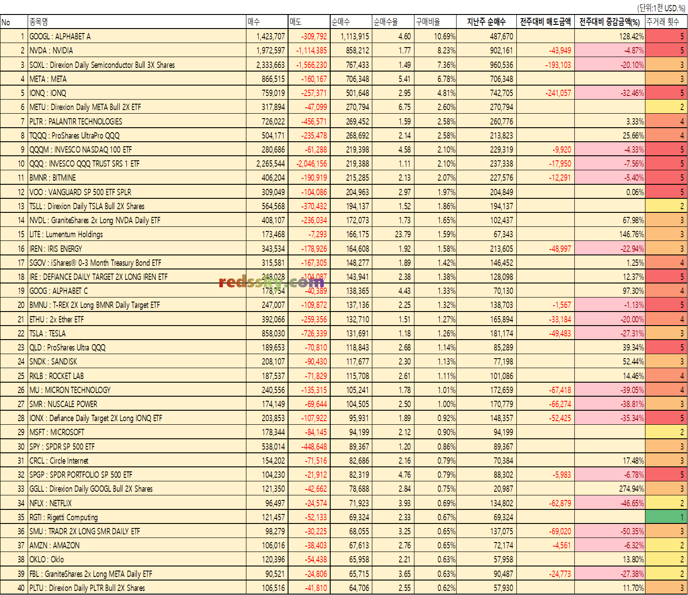Select TSLL Direxion Daily TSLA Bull 2X Shares
The image size is (688, 595).
[137, 206]
